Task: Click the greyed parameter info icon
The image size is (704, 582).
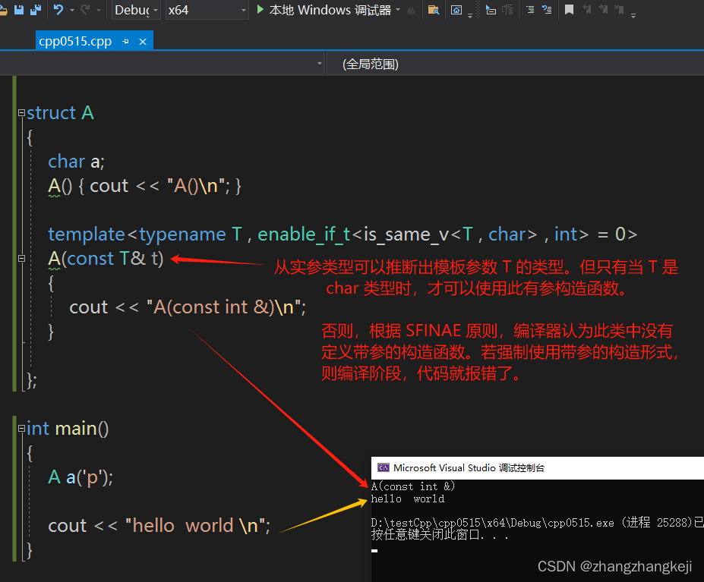Action: click(x=507, y=10)
